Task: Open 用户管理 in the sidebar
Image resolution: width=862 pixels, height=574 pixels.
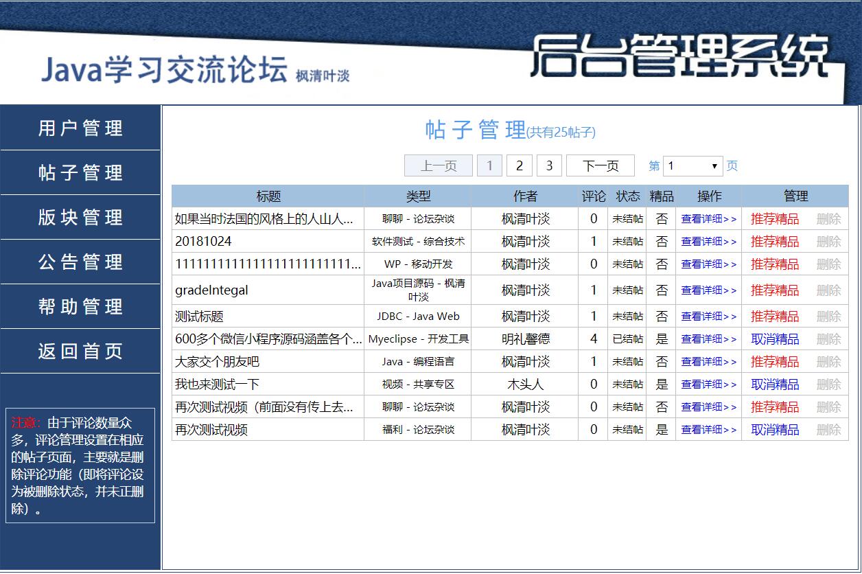Action: pyautogui.click(x=80, y=128)
